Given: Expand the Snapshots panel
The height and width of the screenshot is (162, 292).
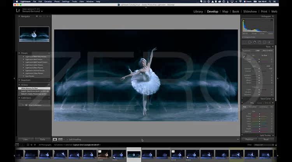Looking at the screenshot, I should point(19,80).
